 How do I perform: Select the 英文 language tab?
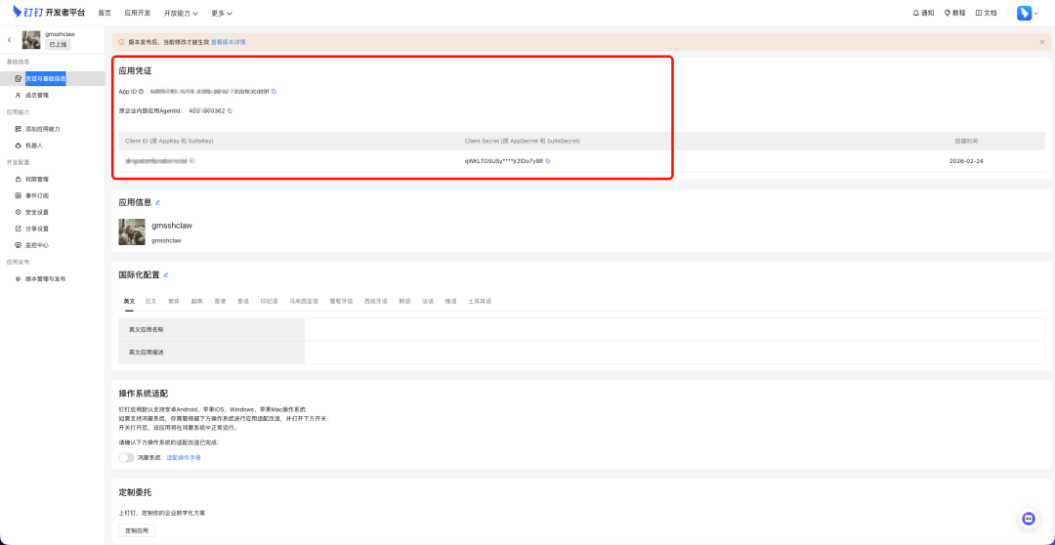point(129,302)
